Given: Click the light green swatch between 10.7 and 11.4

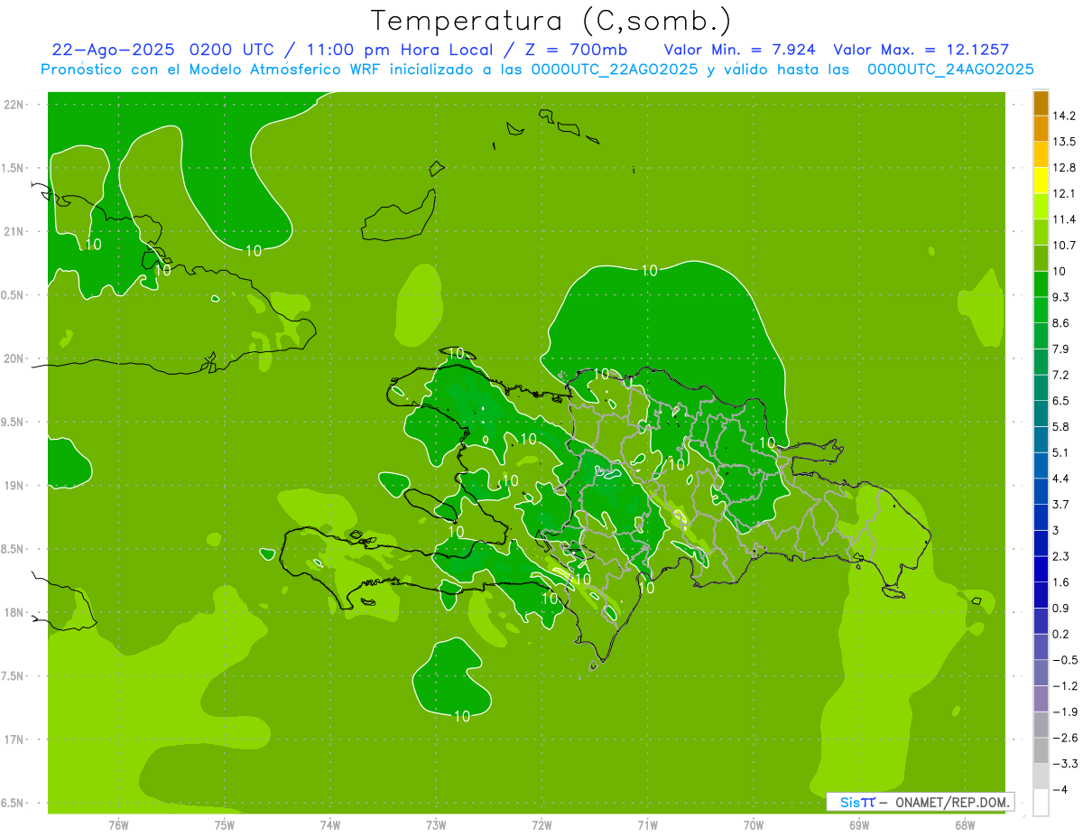Looking at the screenshot, I should tap(1041, 232).
